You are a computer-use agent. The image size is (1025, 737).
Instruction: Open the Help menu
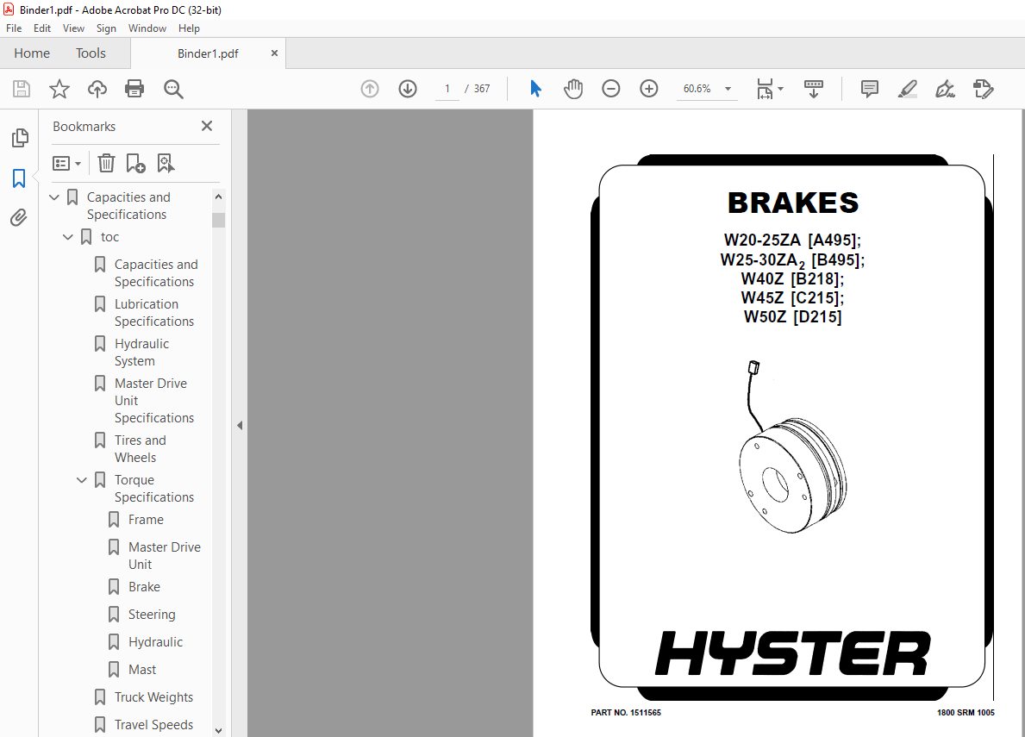(189, 28)
